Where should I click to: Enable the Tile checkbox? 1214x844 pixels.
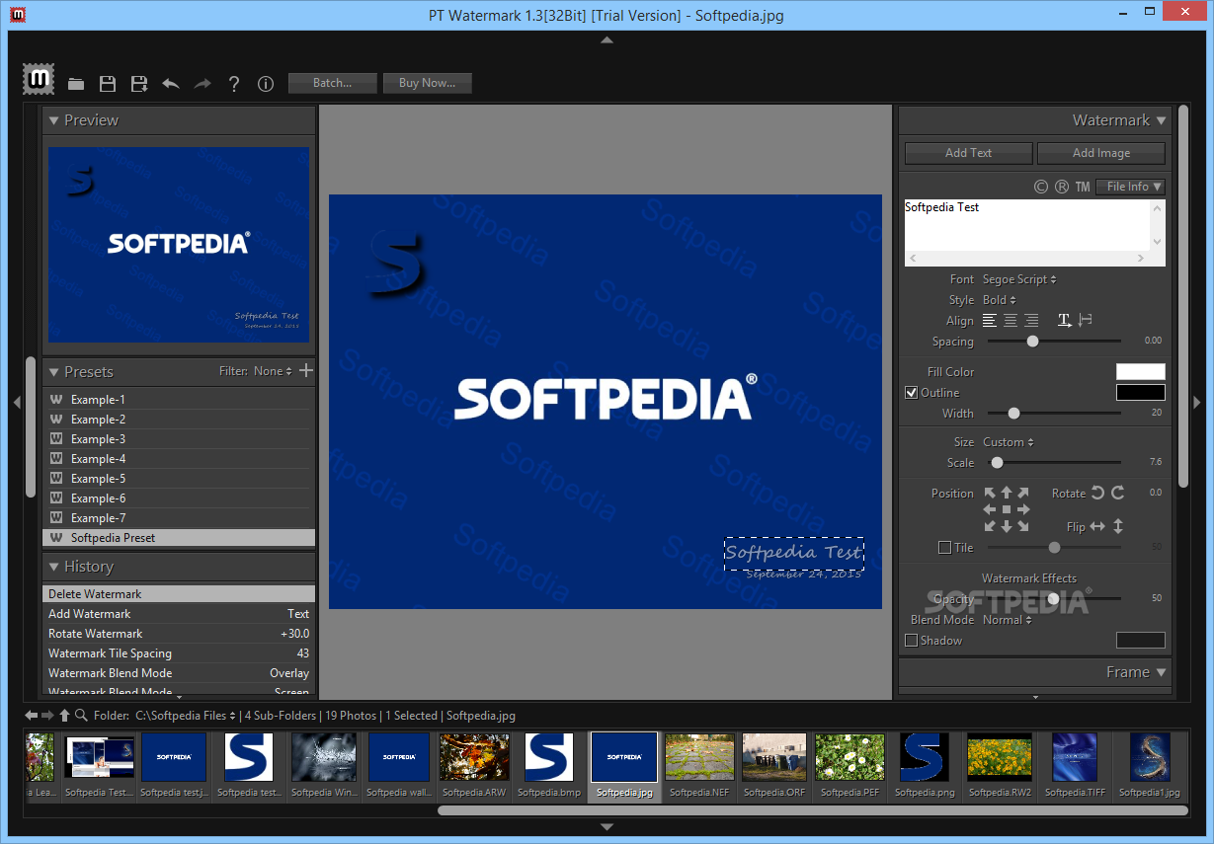point(944,547)
